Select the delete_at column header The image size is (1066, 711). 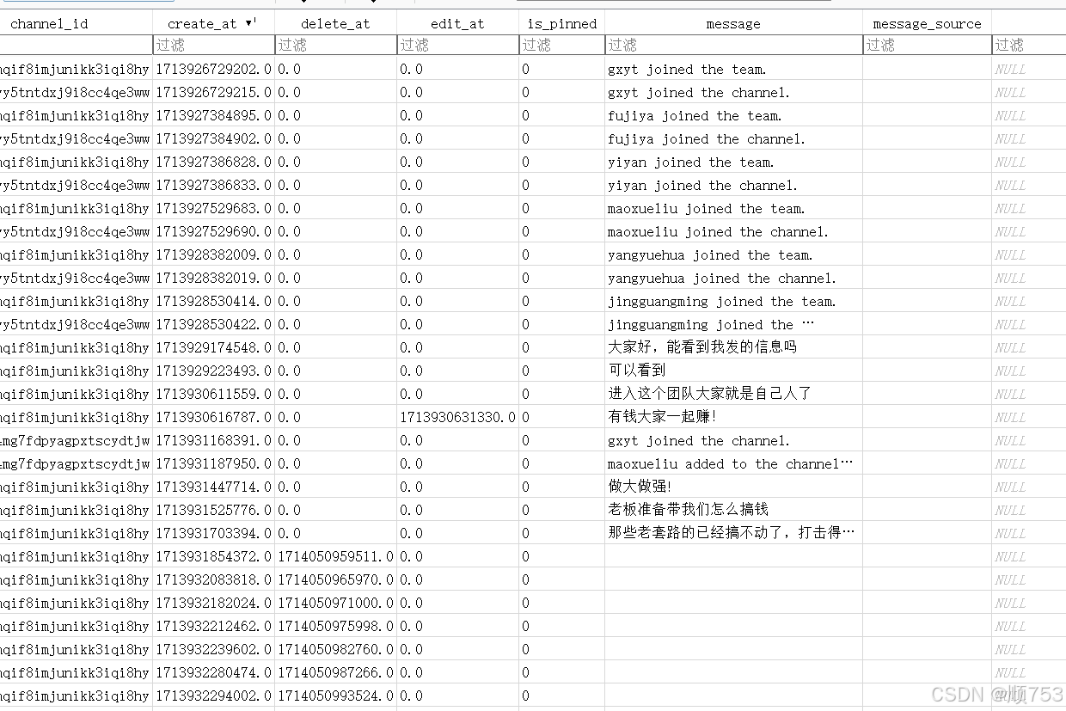(335, 23)
